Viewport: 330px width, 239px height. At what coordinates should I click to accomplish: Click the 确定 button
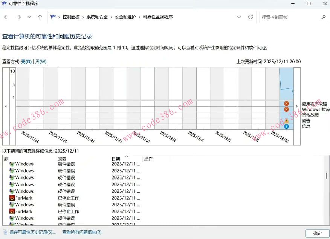[317, 233]
